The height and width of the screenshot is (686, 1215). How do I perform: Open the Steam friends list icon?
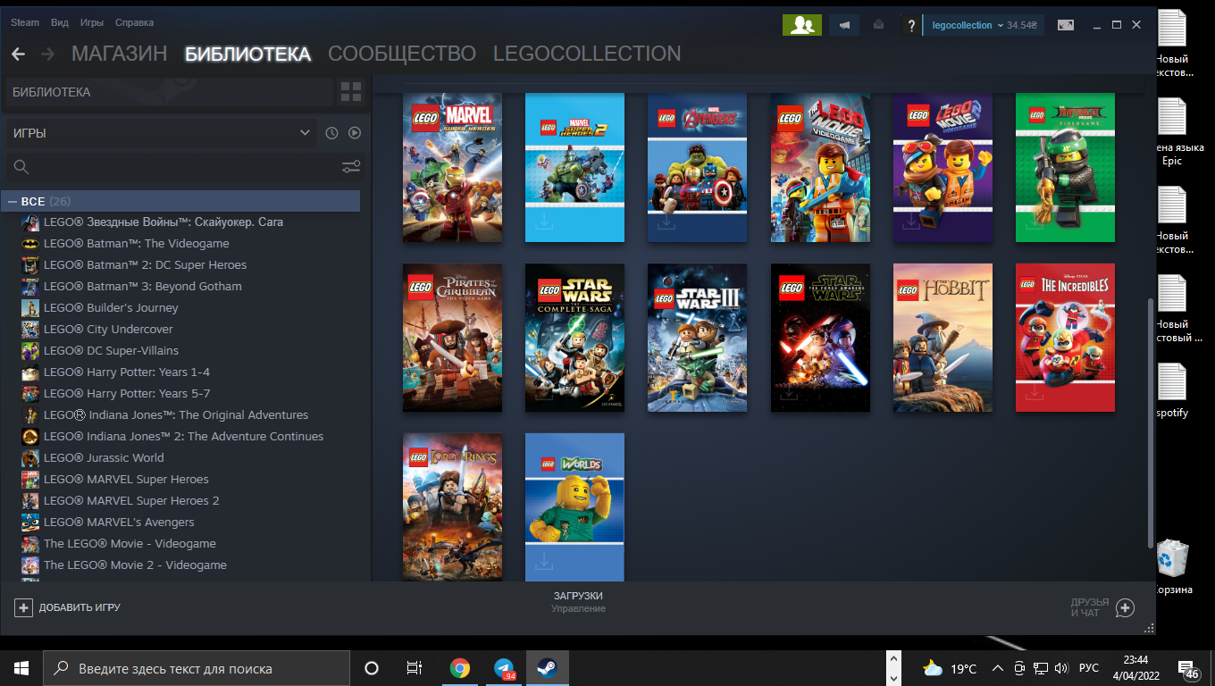(801, 25)
